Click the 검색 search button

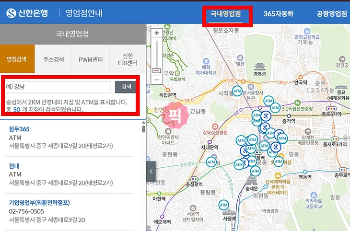pyautogui.click(x=126, y=87)
